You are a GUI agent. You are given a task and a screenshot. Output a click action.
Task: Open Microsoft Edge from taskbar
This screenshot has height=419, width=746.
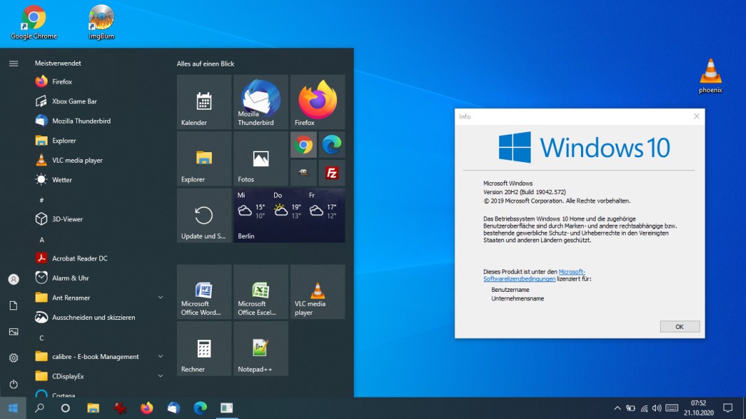pyautogui.click(x=200, y=408)
